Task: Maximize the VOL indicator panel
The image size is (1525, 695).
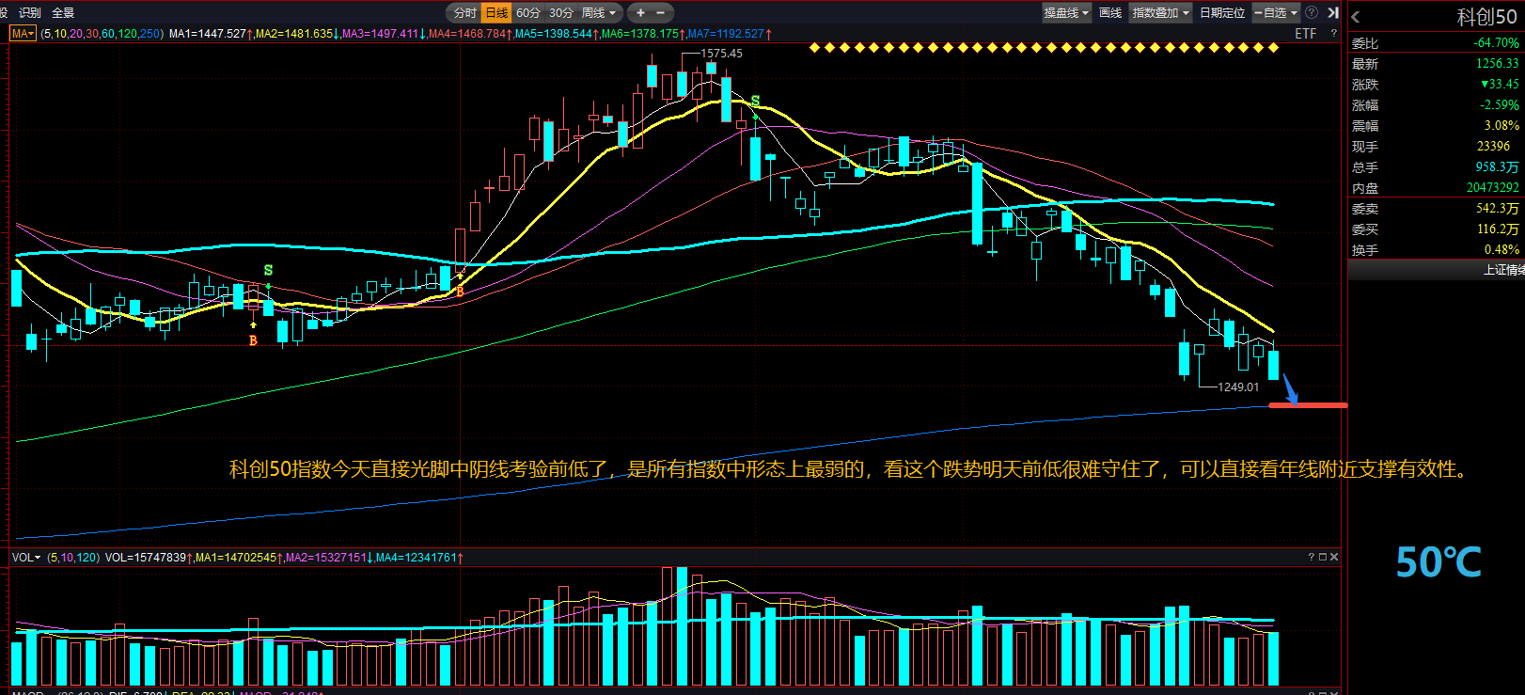Action: pos(1323,557)
